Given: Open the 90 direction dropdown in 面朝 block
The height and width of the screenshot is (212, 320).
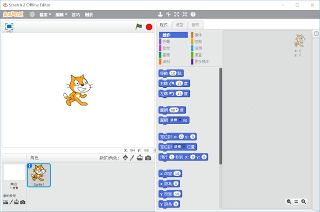Looking at the screenshot, I should (176, 110).
